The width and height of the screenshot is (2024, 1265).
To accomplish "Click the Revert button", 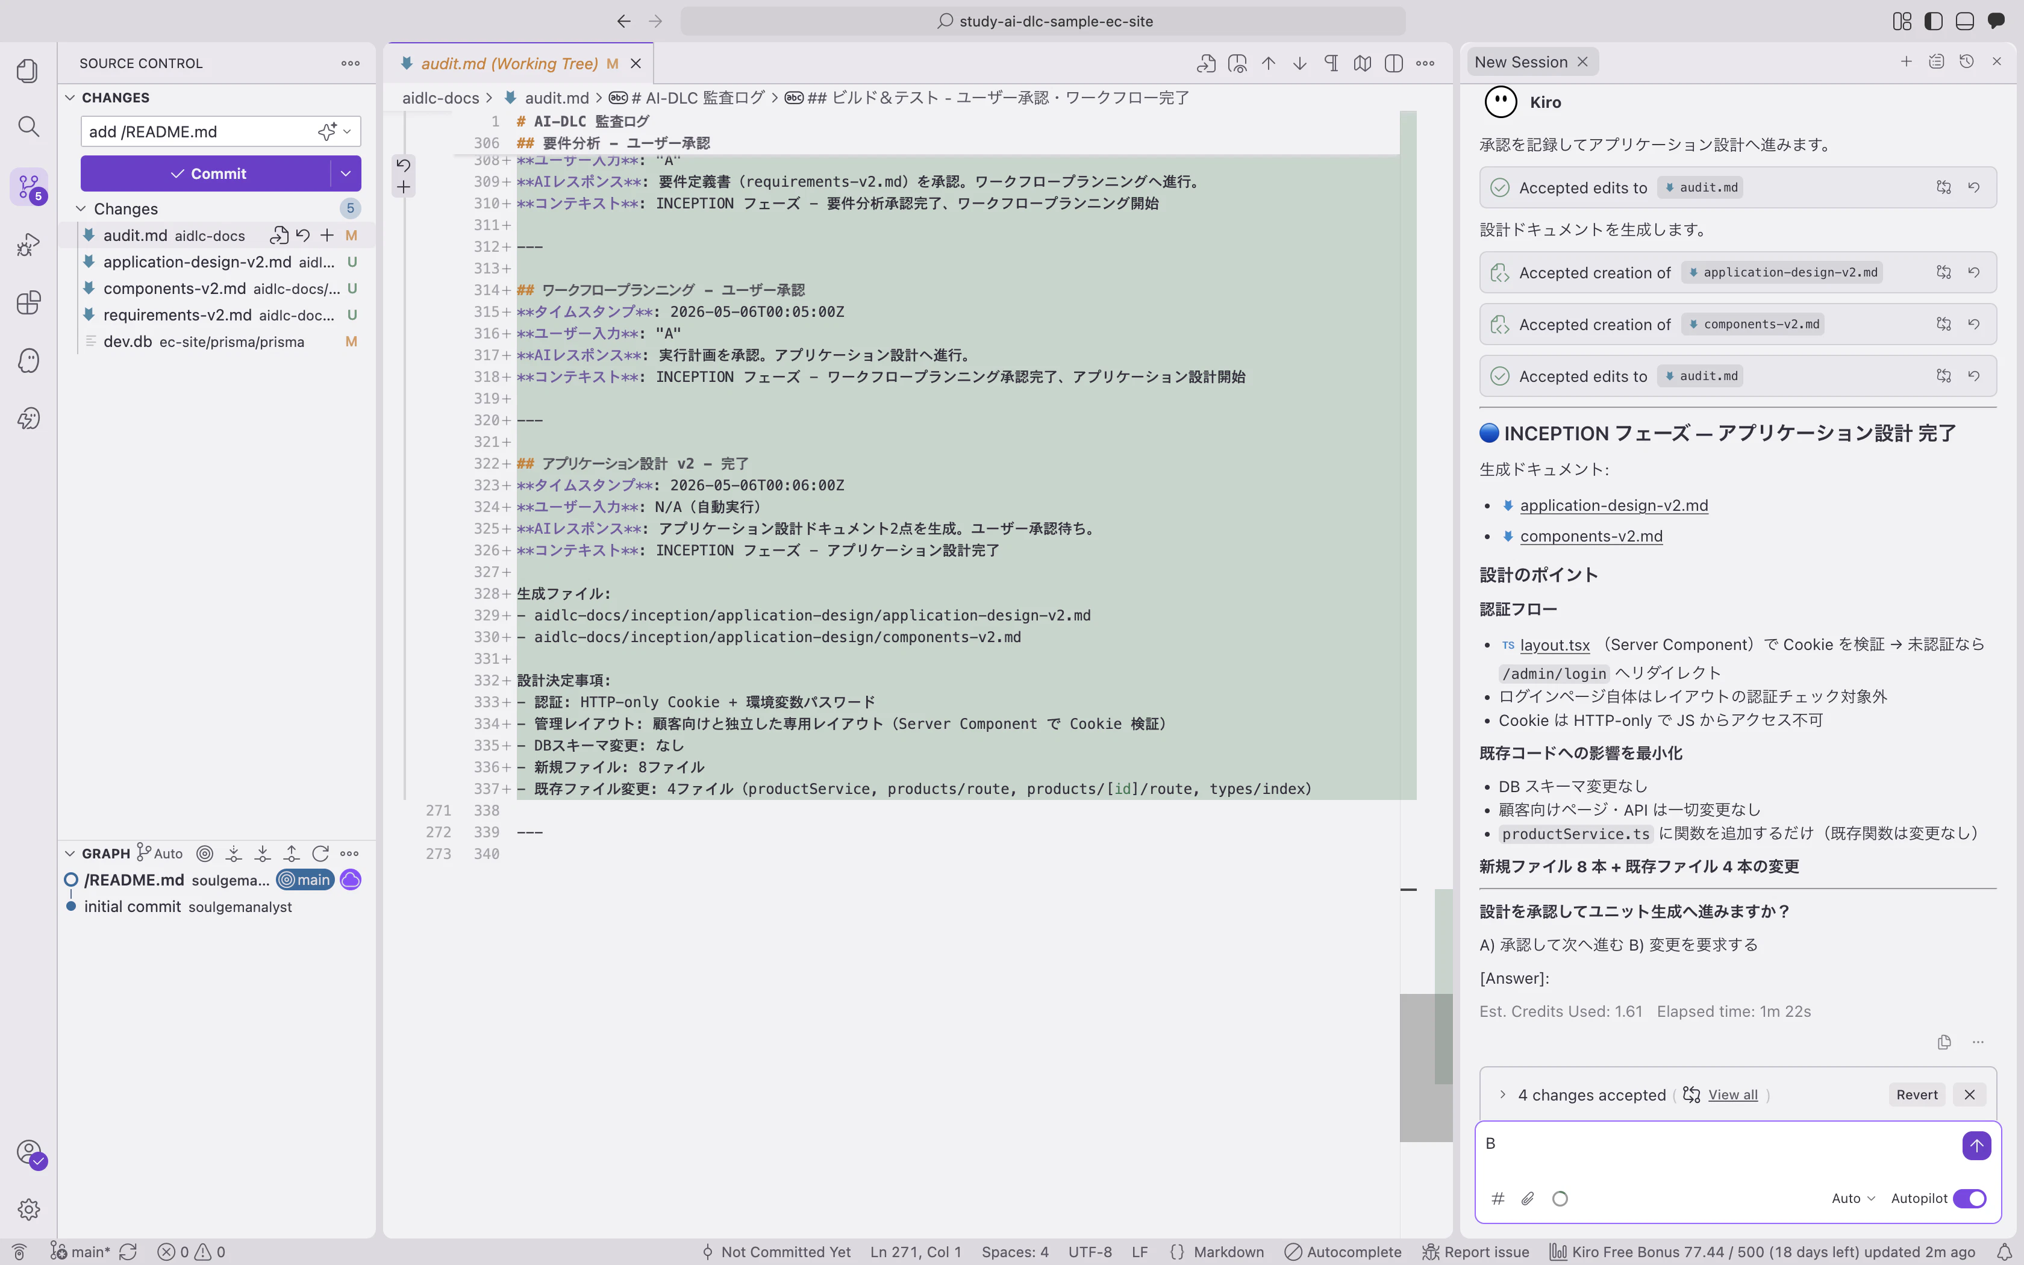I will [x=1917, y=1095].
